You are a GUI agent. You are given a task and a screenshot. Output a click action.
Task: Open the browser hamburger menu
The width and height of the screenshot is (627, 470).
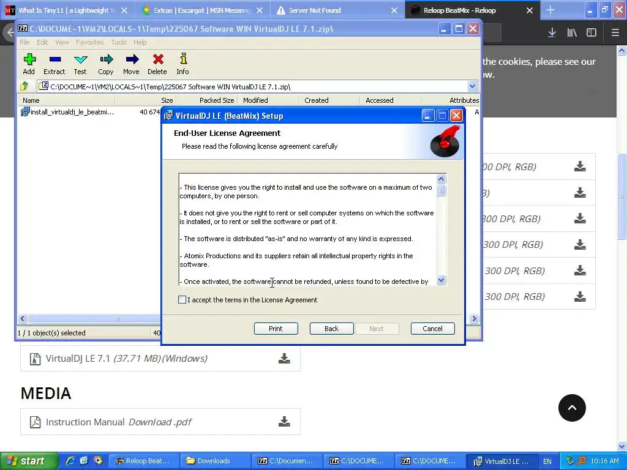(615, 32)
